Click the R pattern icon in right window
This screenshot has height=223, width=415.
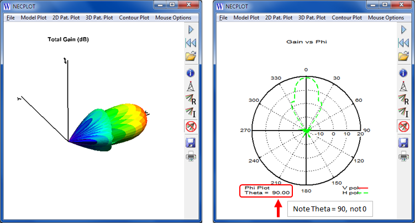(x=403, y=100)
